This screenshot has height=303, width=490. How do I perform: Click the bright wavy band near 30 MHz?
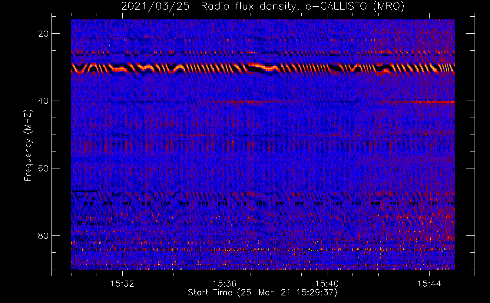(263, 68)
